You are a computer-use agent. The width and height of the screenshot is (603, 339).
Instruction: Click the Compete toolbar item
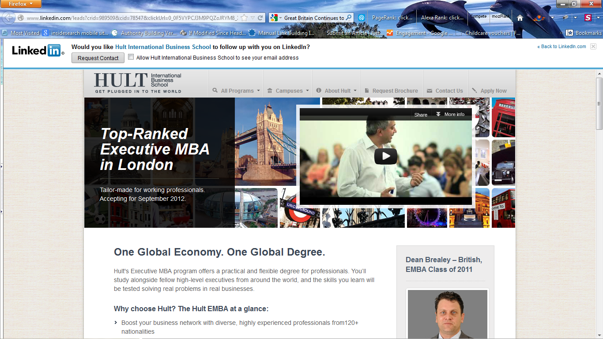click(479, 16)
